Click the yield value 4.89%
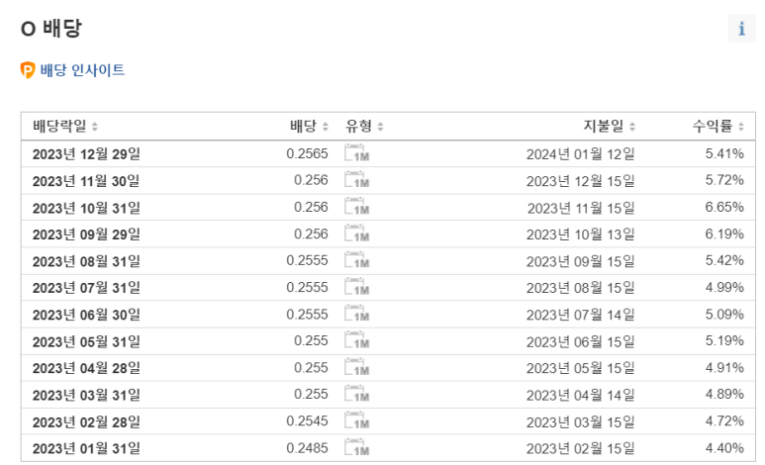The image size is (765, 465). (x=724, y=394)
